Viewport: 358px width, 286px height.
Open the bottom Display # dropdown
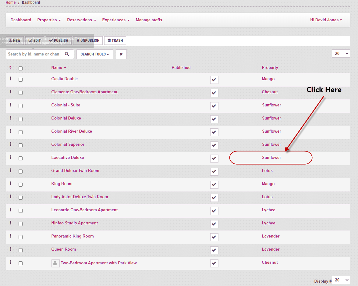point(341,280)
